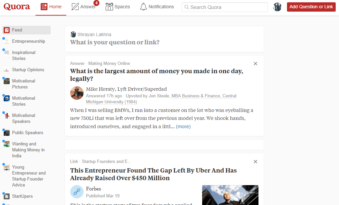
Task: Select the Feed icon in the sidebar
Action: pos(7,30)
